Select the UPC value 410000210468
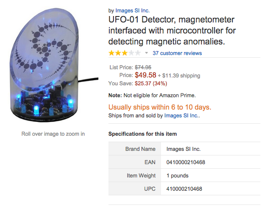The image size is (270, 210). (x=184, y=189)
